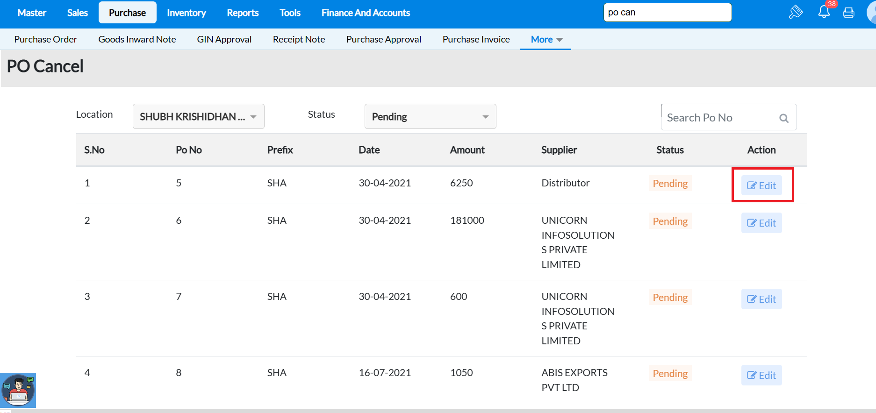This screenshot has height=413, width=876.
Task: Click the pin/clear icon in top bar
Action: click(796, 12)
